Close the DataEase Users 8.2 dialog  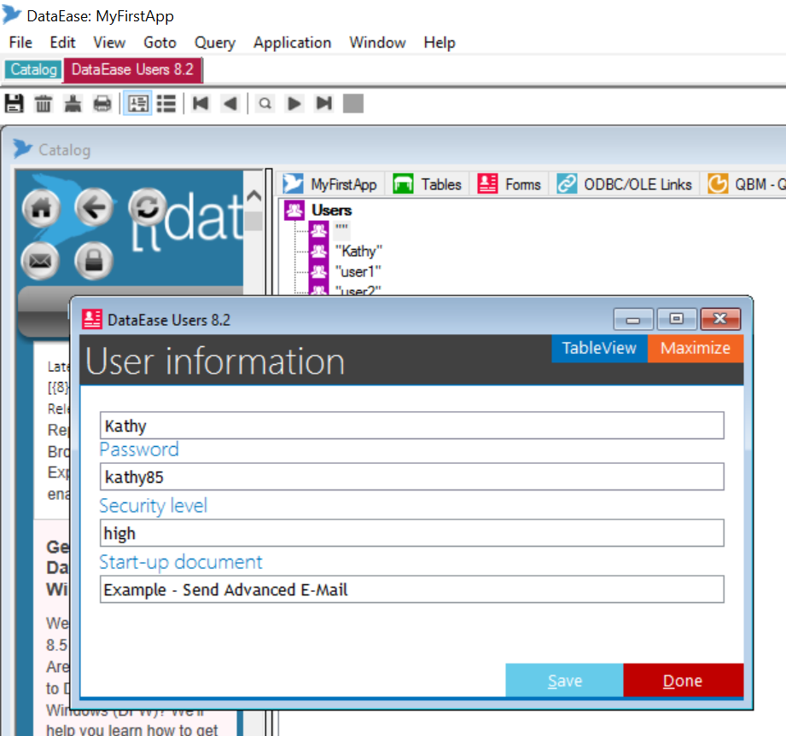(720, 319)
